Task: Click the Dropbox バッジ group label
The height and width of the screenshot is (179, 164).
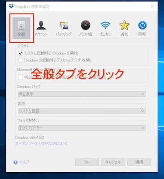Action: (x=29, y=87)
